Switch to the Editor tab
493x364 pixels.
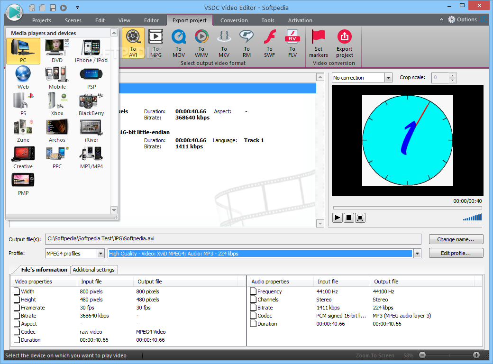tap(151, 20)
